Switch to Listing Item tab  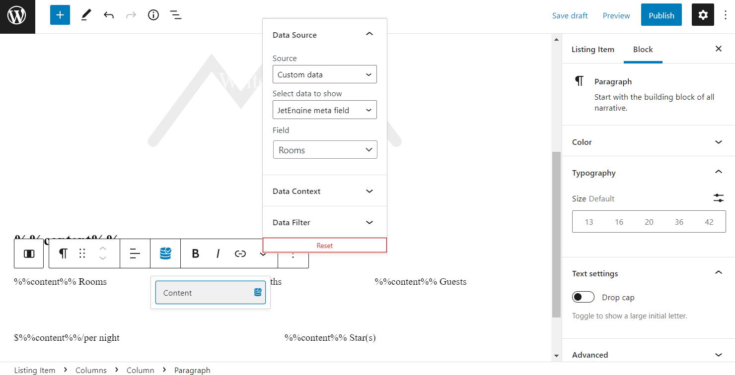coord(593,49)
